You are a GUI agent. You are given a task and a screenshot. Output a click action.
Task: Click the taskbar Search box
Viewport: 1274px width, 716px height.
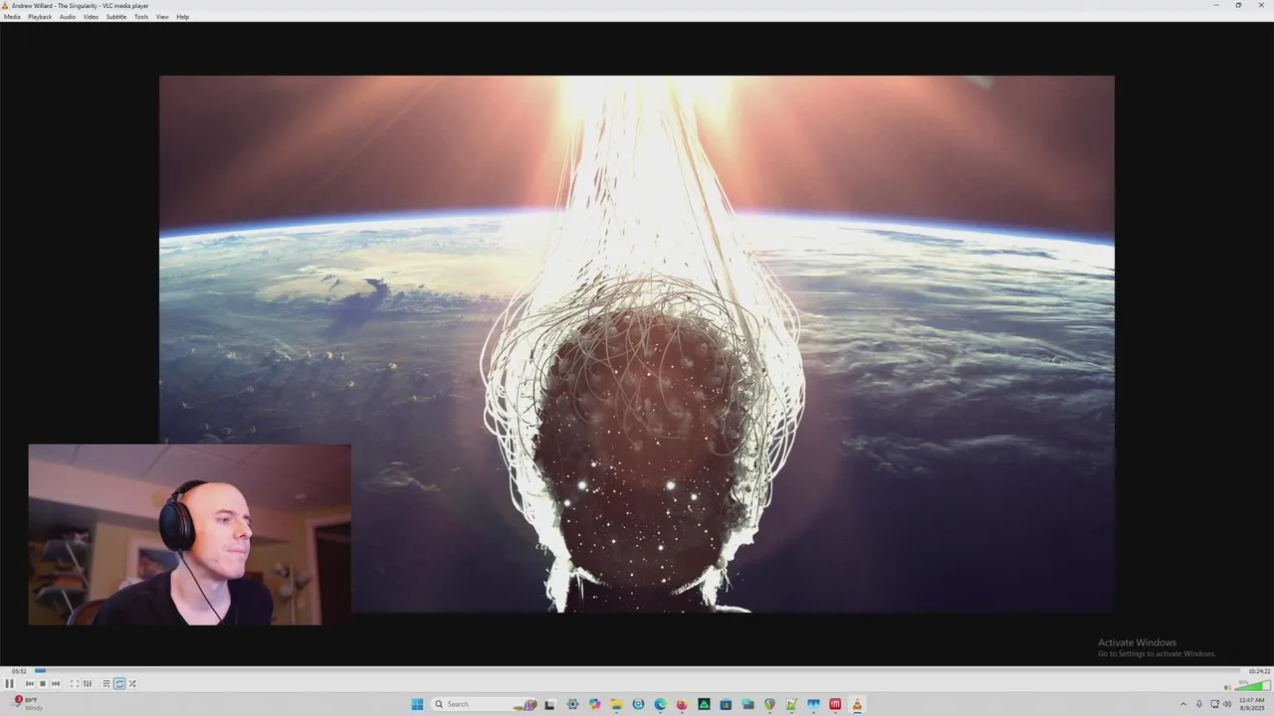pyautogui.click(x=485, y=704)
